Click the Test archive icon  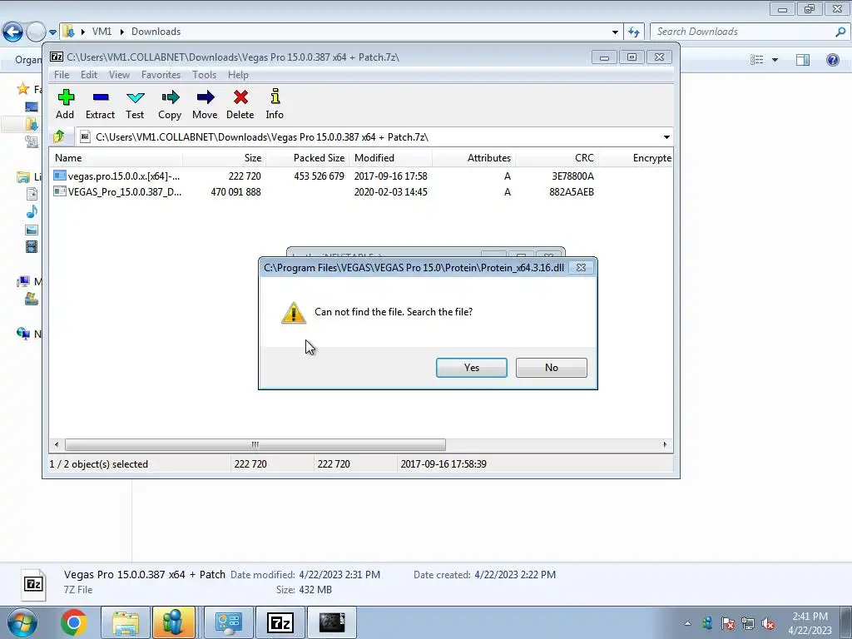point(135,104)
